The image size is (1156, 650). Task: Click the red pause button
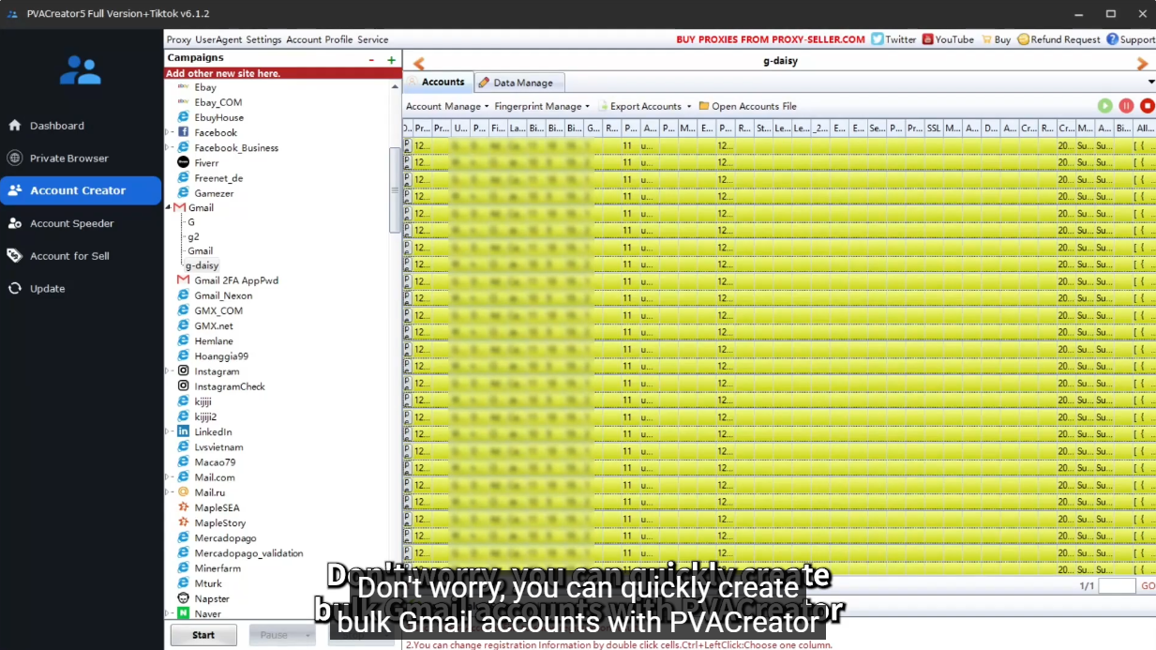coord(1126,106)
